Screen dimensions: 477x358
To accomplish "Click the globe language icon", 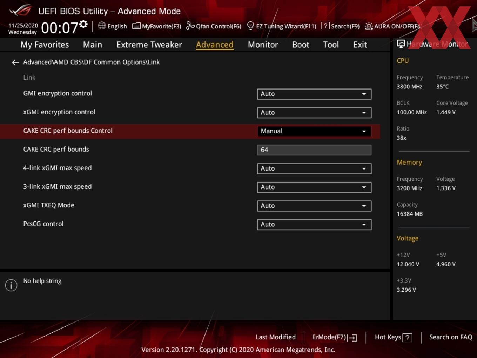I will pyautogui.click(x=102, y=26).
